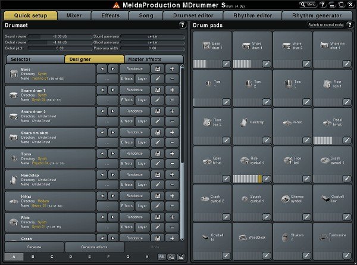The width and height of the screenshot is (357, 265).
Task: Copy preset icon next to A/B
Action: pyautogui.click(x=171, y=257)
